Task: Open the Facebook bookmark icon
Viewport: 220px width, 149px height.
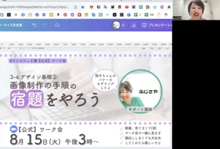Action: tap(23, 15)
